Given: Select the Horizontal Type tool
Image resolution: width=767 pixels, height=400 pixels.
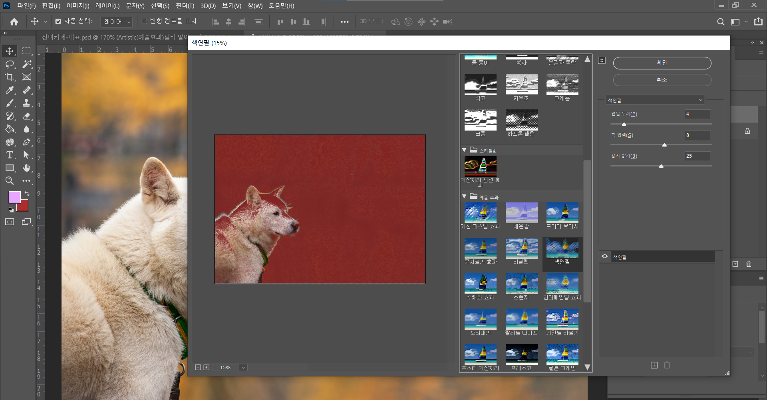Looking at the screenshot, I should click(x=10, y=155).
